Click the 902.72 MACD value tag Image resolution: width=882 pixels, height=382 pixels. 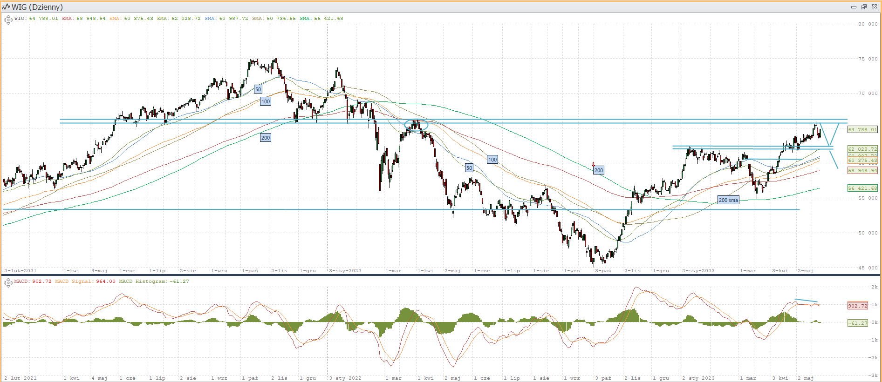[857, 306]
